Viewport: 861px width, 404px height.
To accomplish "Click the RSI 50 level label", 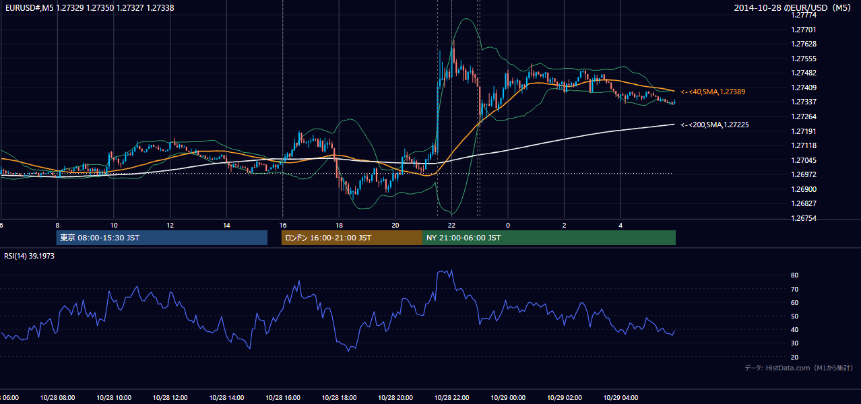I will 794,316.
